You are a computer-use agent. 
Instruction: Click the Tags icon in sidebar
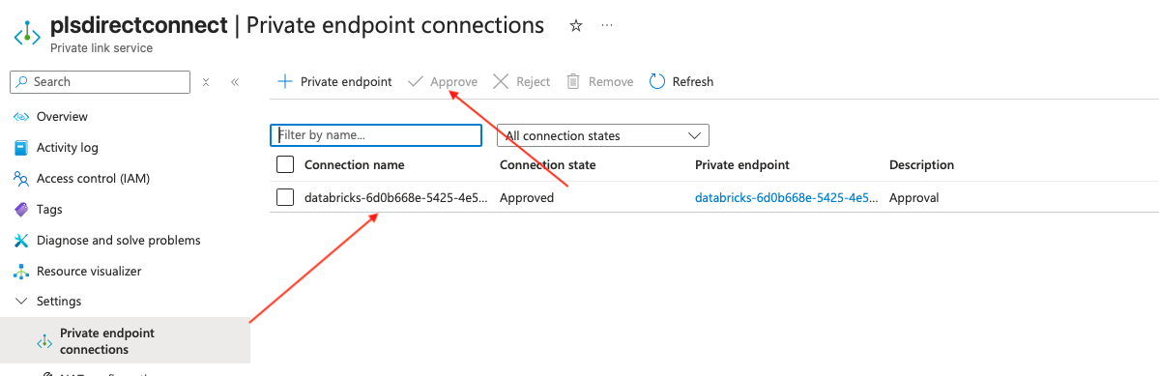pos(21,210)
